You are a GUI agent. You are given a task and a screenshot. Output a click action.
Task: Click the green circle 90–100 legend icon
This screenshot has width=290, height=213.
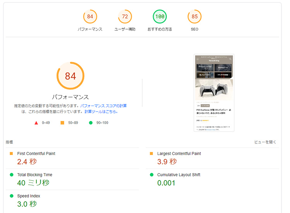90,123
